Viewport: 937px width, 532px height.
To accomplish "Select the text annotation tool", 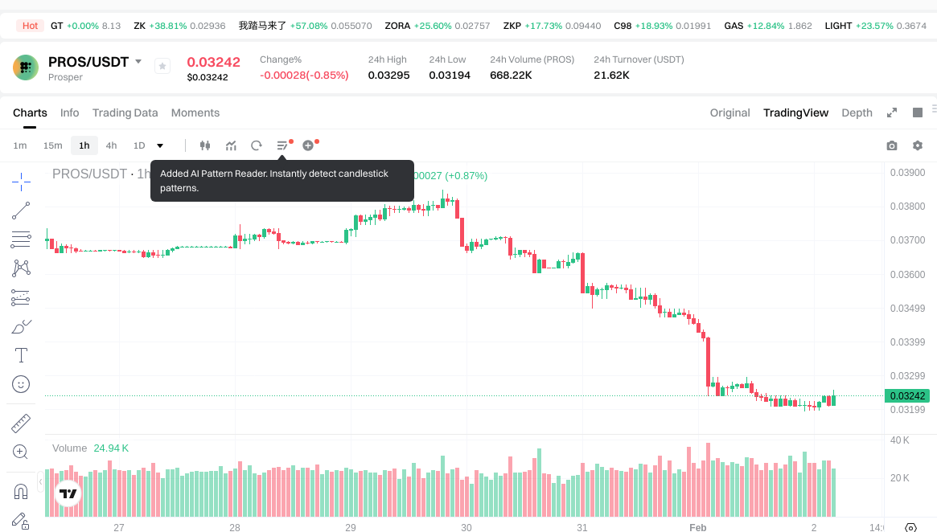I will click(x=21, y=355).
